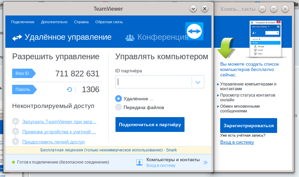This screenshot has width=299, height=177.
Task: Click the up chevron in contacts window title
Action: [x=274, y=9]
